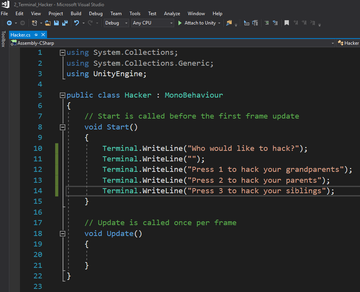This screenshot has width=360, height=292.
Task: Collapse the Update() method outline
Action: pos(62,234)
